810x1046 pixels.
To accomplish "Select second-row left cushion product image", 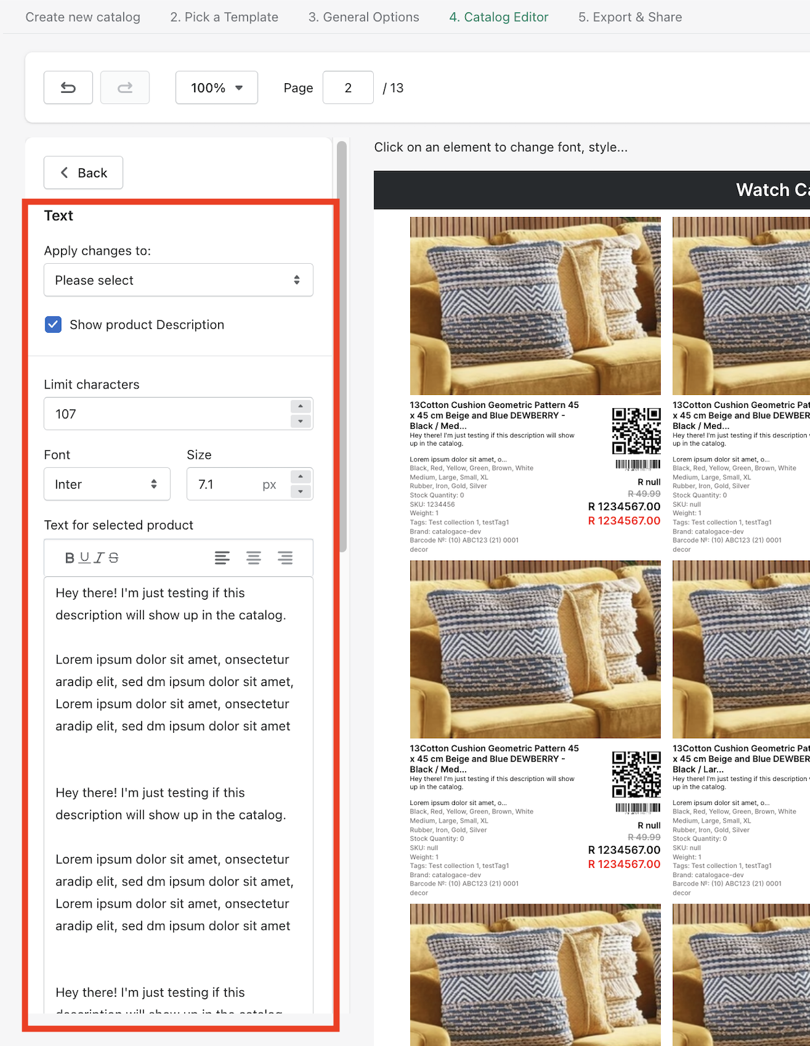I will (x=535, y=649).
